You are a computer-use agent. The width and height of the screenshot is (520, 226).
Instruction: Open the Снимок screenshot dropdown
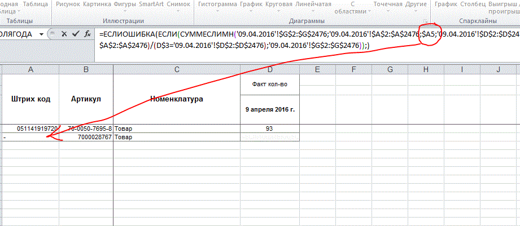178,7
